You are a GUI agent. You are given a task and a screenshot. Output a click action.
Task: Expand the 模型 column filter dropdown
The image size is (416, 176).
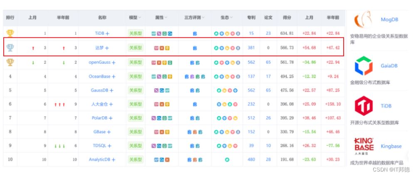click(139, 18)
